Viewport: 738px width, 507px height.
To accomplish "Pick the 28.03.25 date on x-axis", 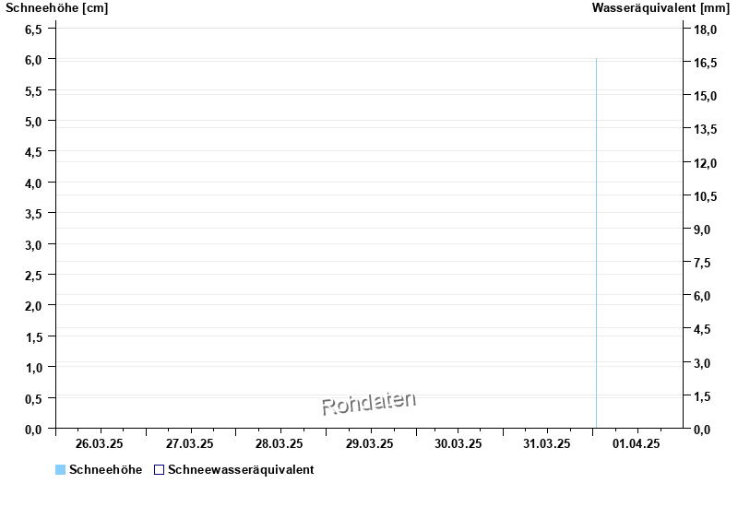I will [x=280, y=443].
